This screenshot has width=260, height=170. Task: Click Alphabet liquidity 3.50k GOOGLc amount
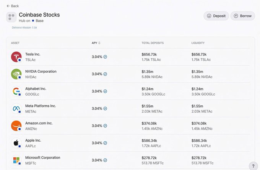(203, 94)
